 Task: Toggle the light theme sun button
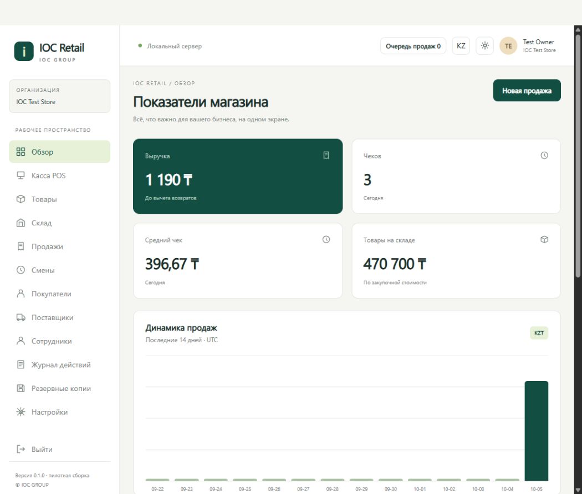(484, 46)
